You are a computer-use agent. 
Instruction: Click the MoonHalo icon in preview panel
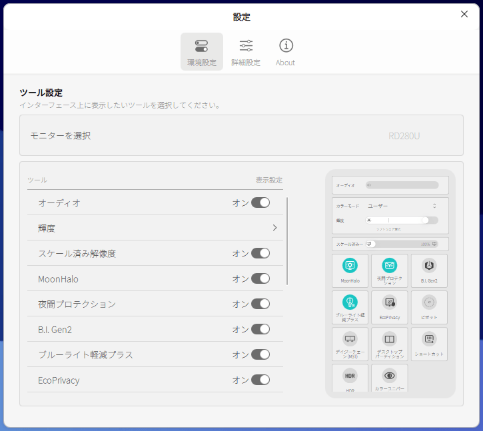[x=350, y=266]
